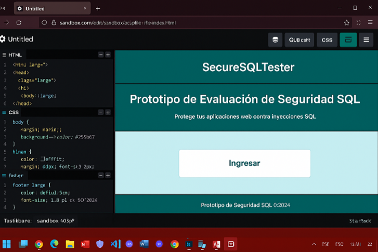Image resolution: width=378 pixels, height=252 pixels.
Task: Open a new browser tab with the plus icon
Action: pos(98,8)
